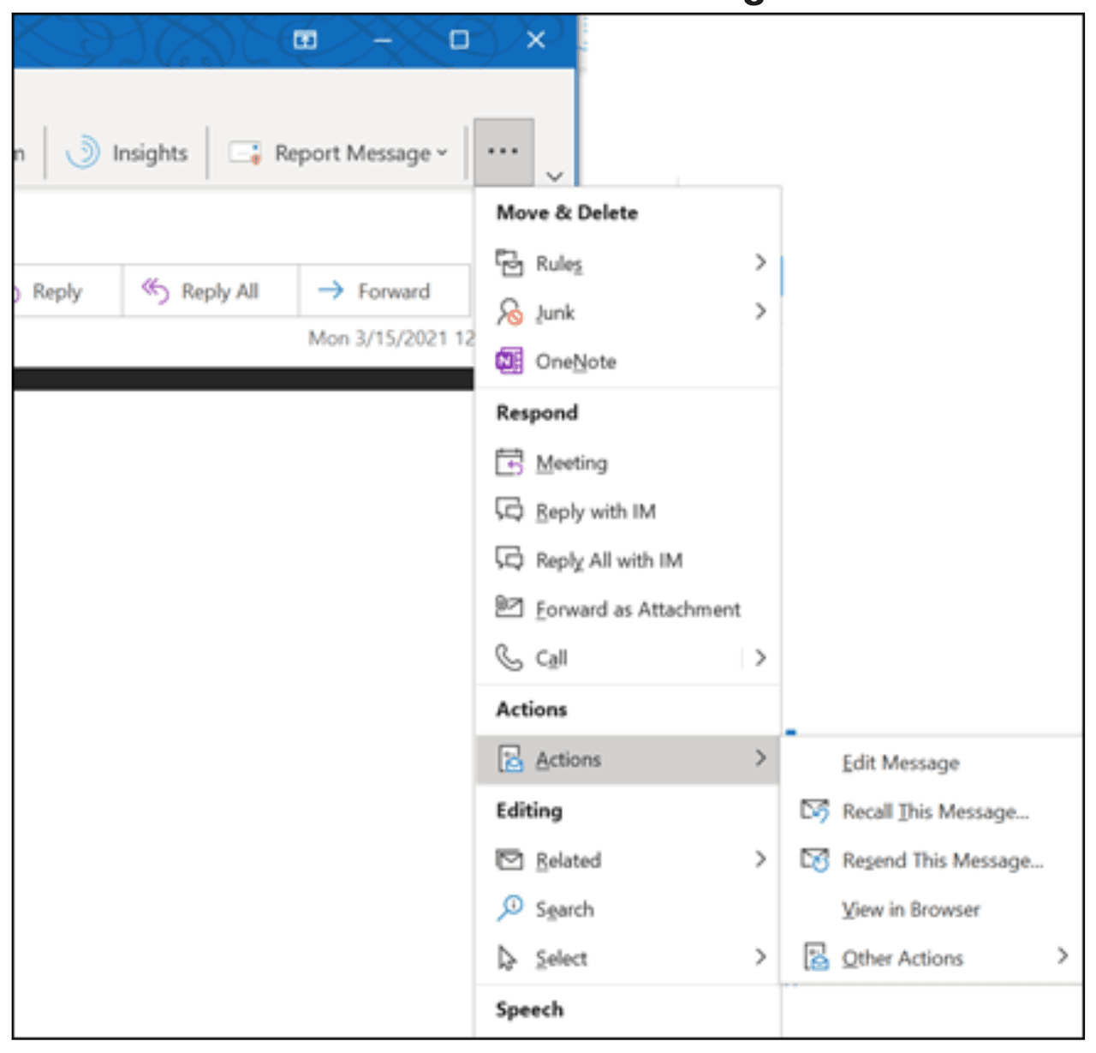Select Resend This Message
This screenshot has height=1053, width=1096.
[x=942, y=860]
